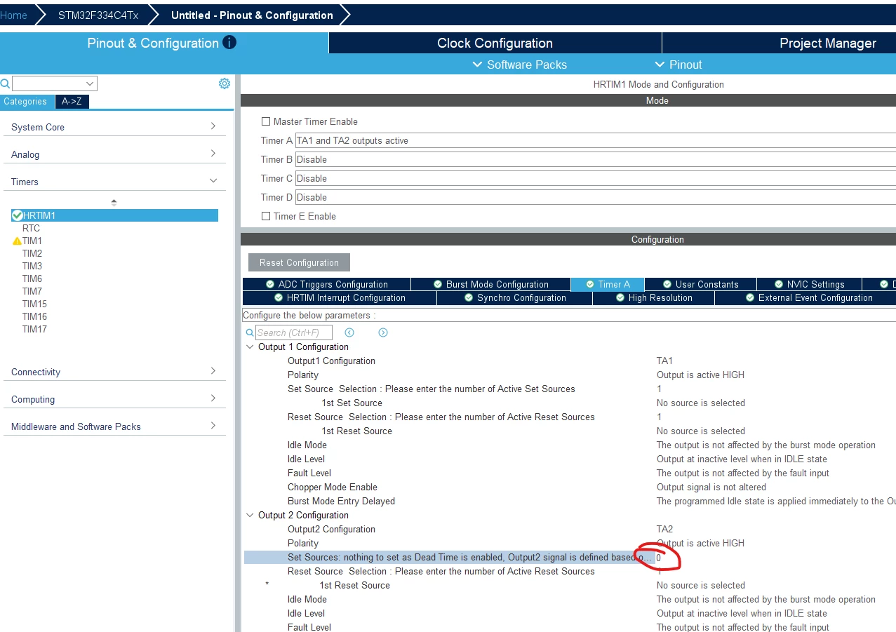Image resolution: width=896 pixels, height=632 pixels.
Task: Open the Timer B mode dropdown
Action: click(x=595, y=159)
